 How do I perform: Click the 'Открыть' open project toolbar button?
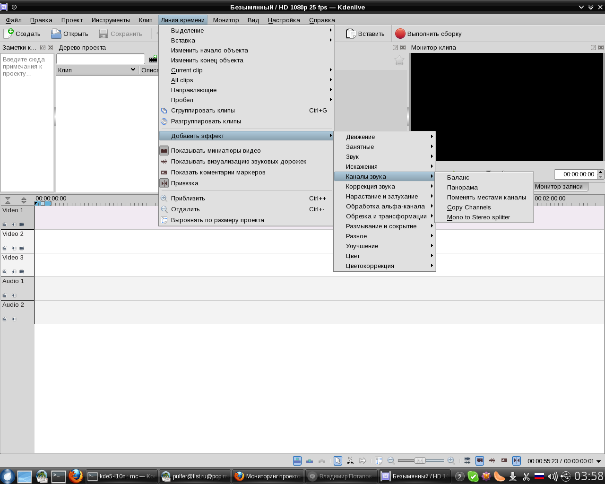click(x=69, y=34)
